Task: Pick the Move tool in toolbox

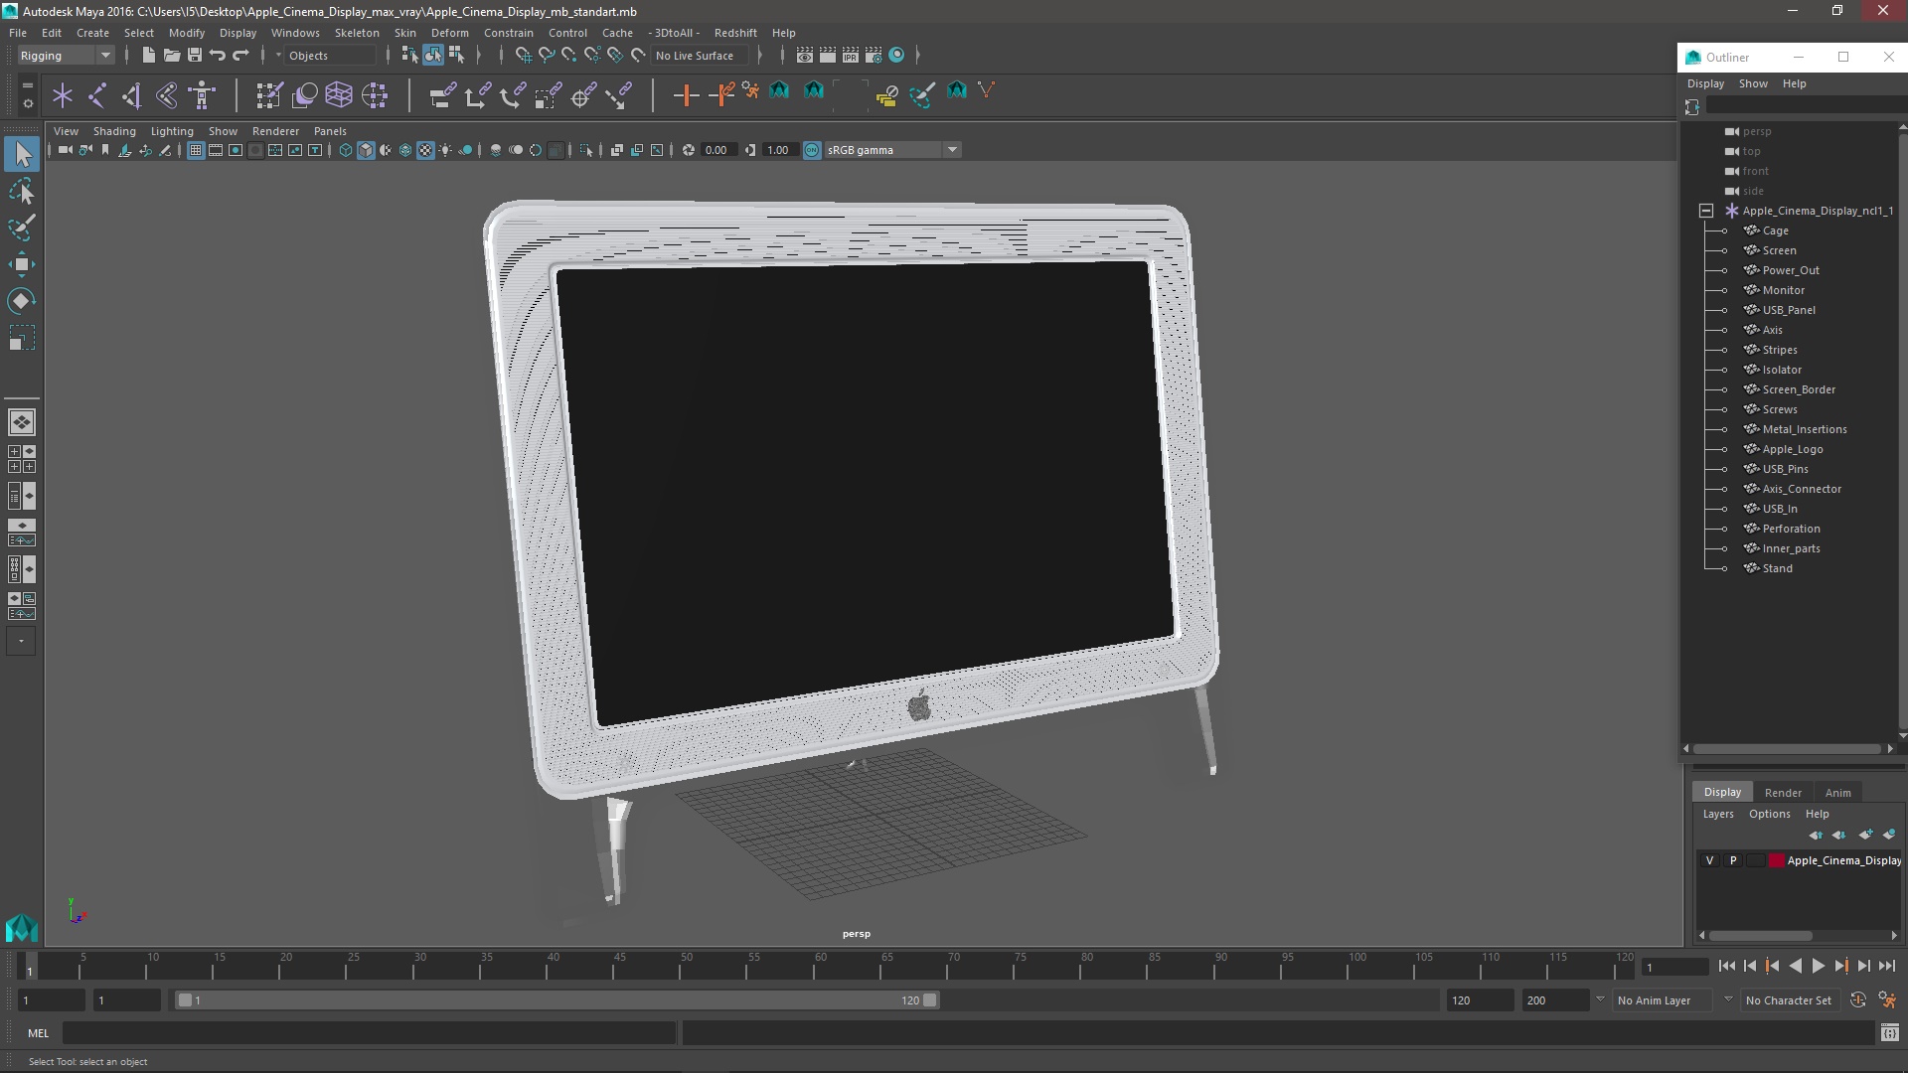Action: tap(22, 264)
